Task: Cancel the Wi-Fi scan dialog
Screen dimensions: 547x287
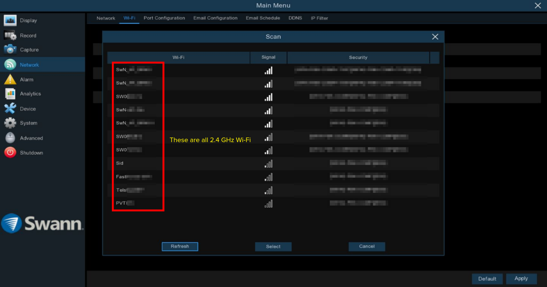Action: pyautogui.click(x=367, y=246)
